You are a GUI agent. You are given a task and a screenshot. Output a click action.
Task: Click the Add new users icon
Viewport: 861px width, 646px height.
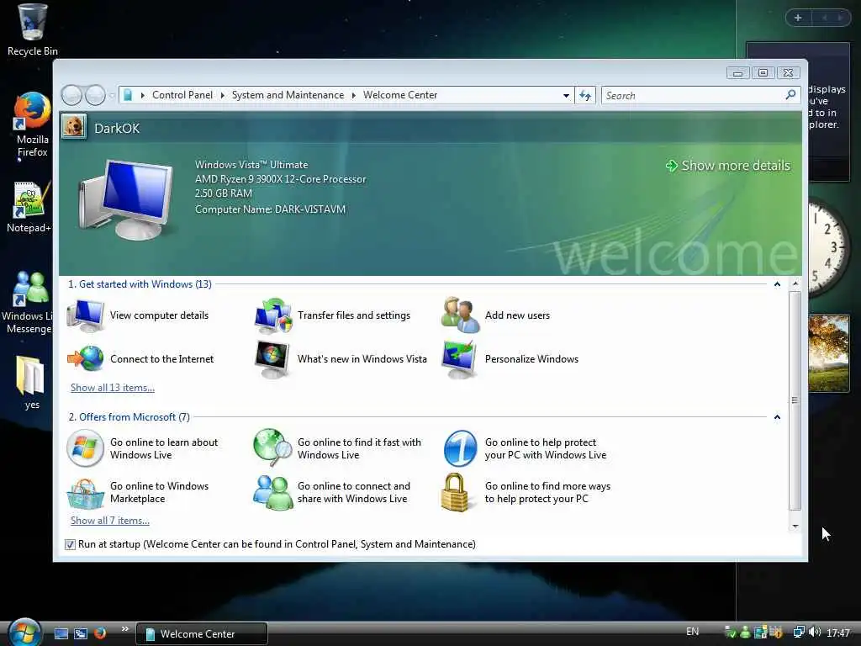460,315
